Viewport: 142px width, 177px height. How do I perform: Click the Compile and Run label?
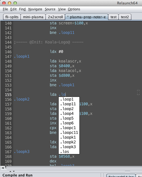(17, 175)
